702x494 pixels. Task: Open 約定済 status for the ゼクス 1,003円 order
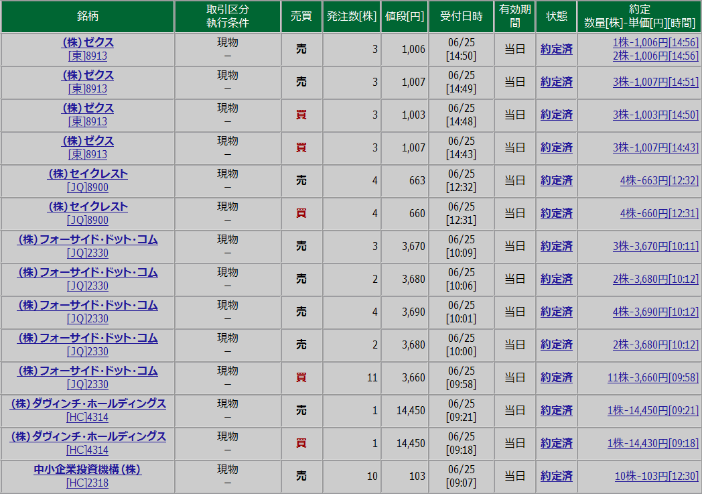click(557, 115)
